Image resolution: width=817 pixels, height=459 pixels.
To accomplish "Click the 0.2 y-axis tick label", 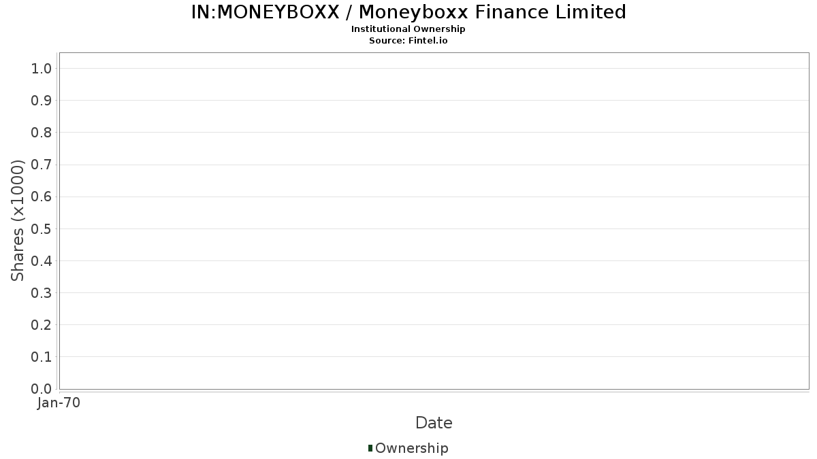I will point(42,325).
